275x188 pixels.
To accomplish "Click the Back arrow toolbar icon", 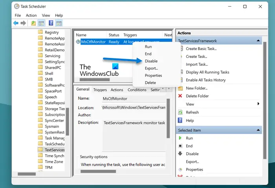I will (x=16, y=23).
